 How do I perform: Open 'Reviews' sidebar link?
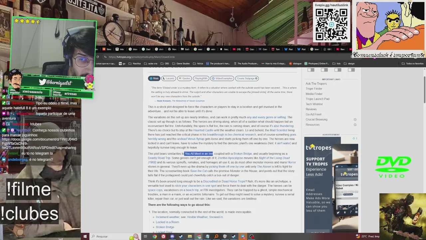tap(311, 109)
